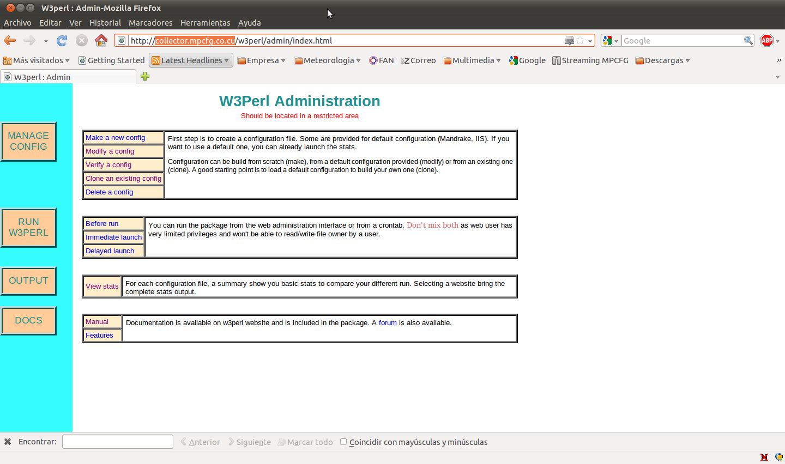Open the Delete a config link
This screenshot has width=785, height=464.
click(x=109, y=192)
